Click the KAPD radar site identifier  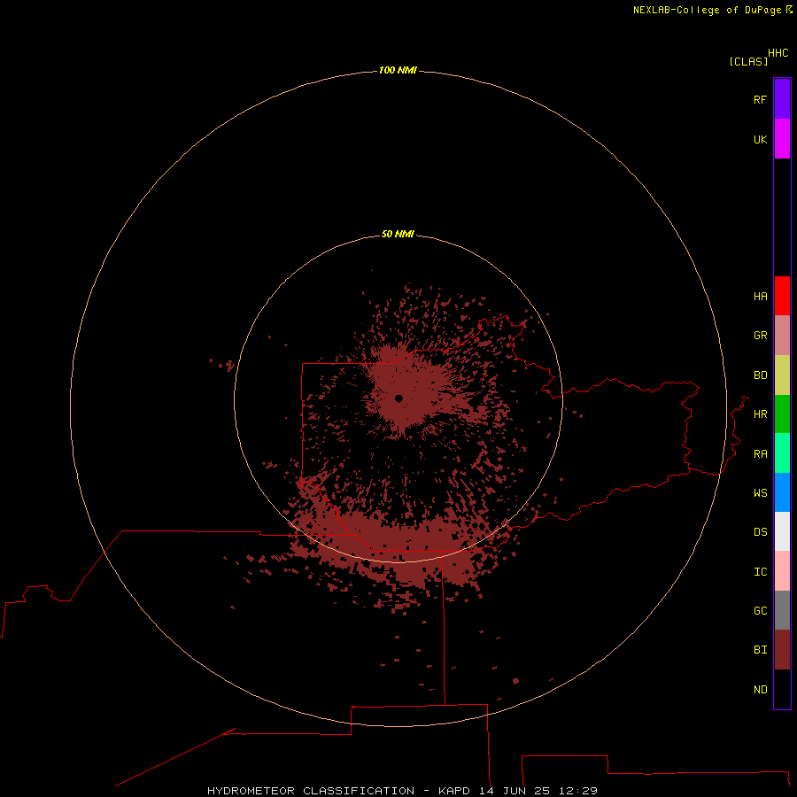(x=454, y=791)
